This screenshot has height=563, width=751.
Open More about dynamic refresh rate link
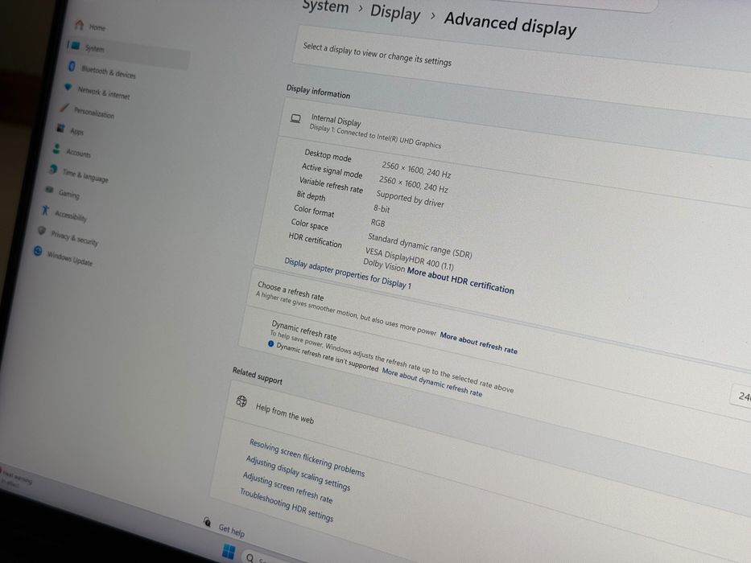[x=432, y=382]
